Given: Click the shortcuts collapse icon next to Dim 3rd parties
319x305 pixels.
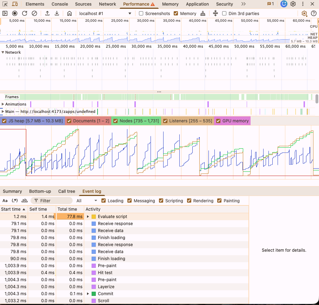Looking at the screenshot, I should point(215,13).
